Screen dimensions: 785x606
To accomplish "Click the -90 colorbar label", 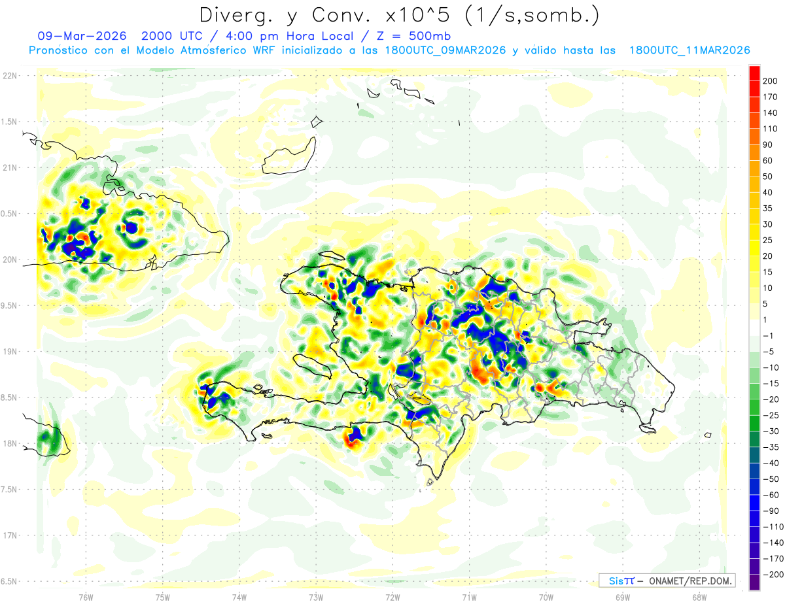I will 771,511.
